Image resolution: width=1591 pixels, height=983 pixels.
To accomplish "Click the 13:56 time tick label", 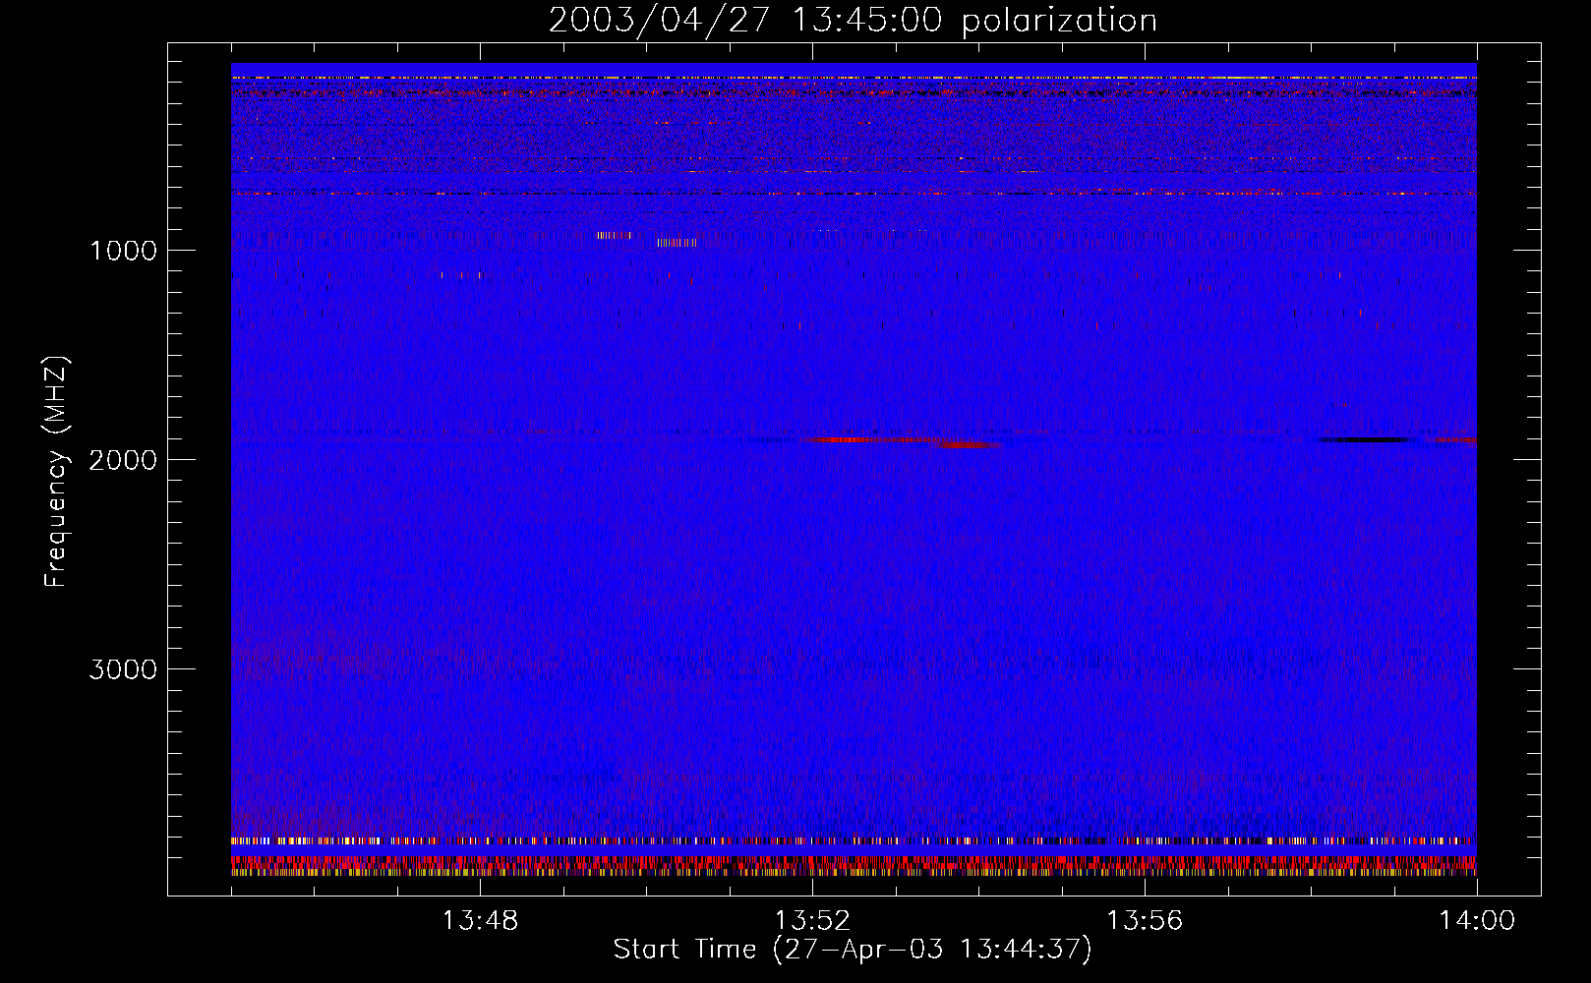I will coord(1145,921).
